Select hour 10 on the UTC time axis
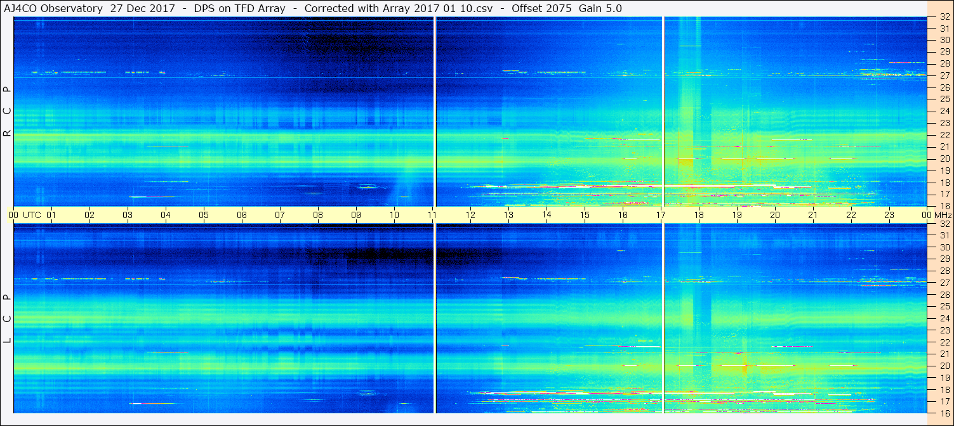 (x=394, y=215)
